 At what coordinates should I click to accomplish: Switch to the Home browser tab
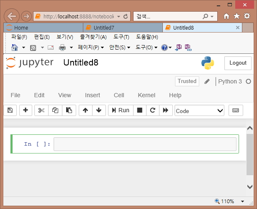click(43, 28)
